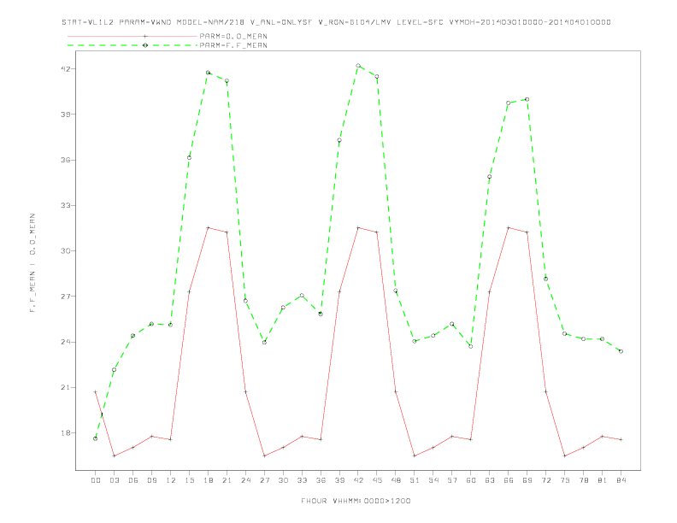Click the green dashed legend line sample

[x=132, y=45]
